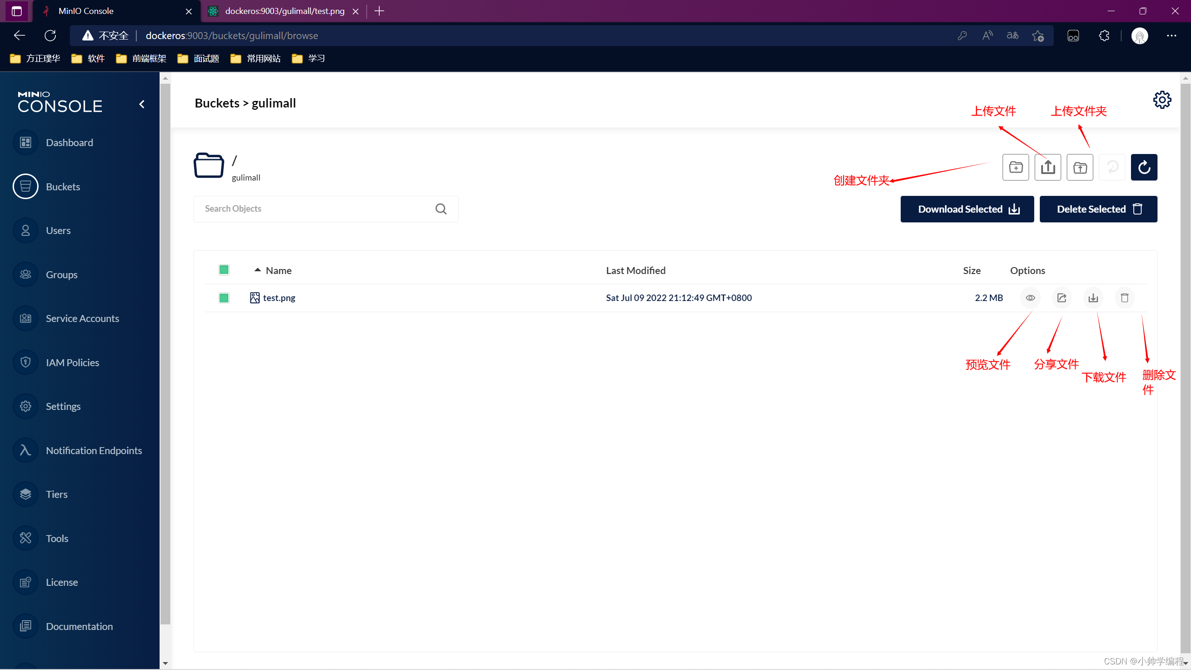Open the 常用网站 bookmarks folder
This screenshot has width=1191, height=670.
tap(256, 59)
